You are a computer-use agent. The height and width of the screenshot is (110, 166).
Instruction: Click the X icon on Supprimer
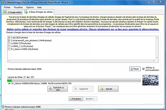pyautogui.click(x=76, y=89)
